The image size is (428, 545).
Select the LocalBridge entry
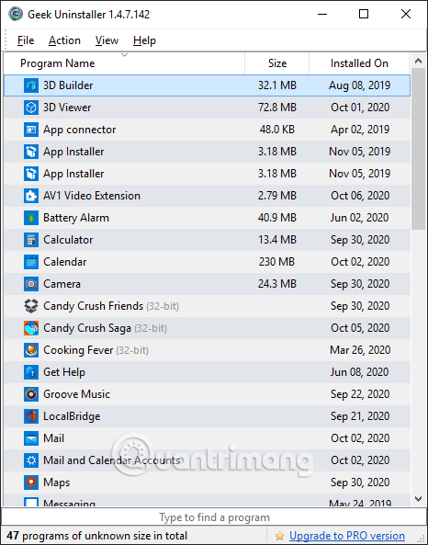pos(72,416)
